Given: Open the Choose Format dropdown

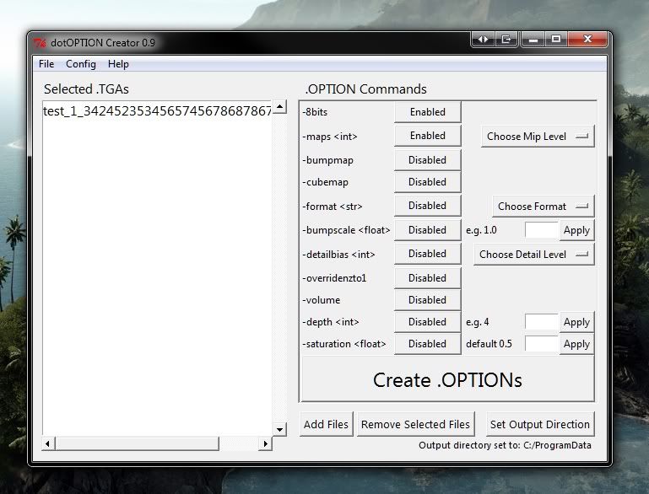Looking at the screenshot, I should coord(543,207).
